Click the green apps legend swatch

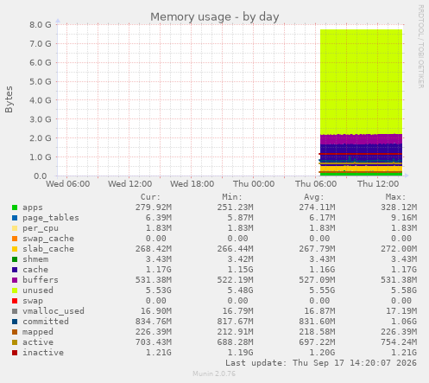[15, 207]
